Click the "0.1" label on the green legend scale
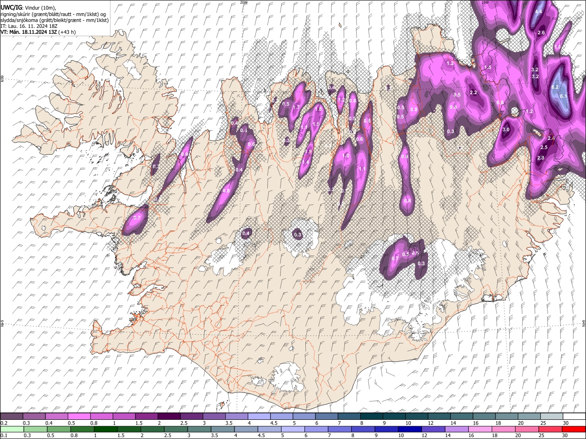Image resolution: width=586 pixels, height=439 pixels. point(3,435)
